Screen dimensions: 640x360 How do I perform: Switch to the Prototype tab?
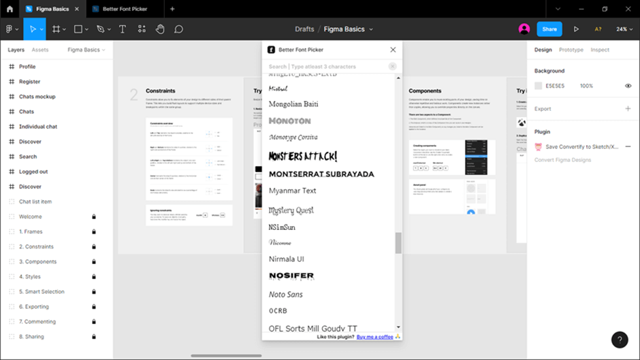tap(571, 50)
